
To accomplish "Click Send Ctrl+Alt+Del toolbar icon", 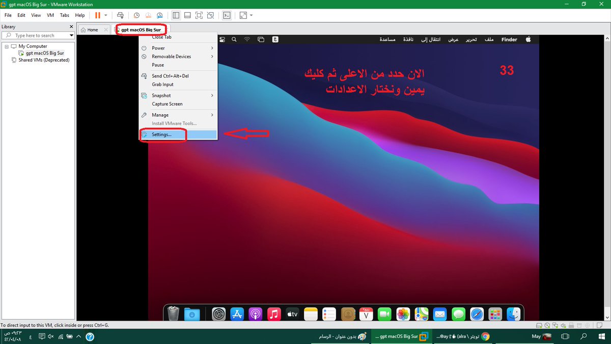I will coord(120,15).
